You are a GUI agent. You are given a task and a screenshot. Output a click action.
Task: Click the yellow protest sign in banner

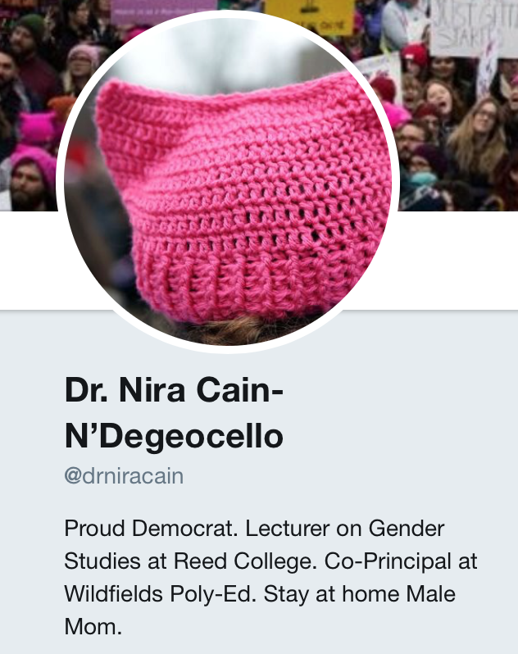click(x=310, y=16)
